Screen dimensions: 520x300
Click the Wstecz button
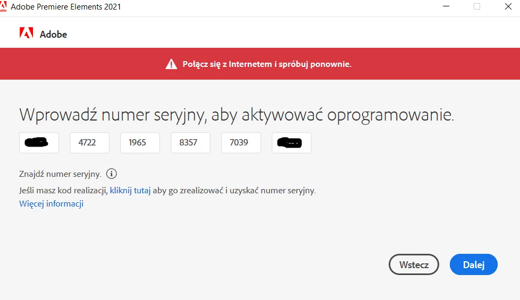414,264
